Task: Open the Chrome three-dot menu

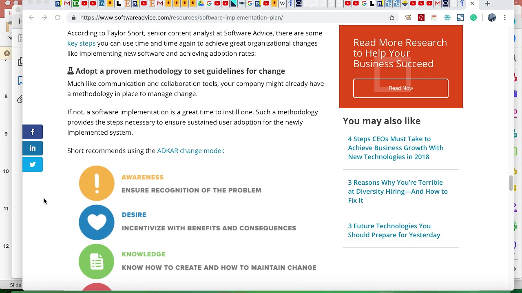Action: [505, 17]
